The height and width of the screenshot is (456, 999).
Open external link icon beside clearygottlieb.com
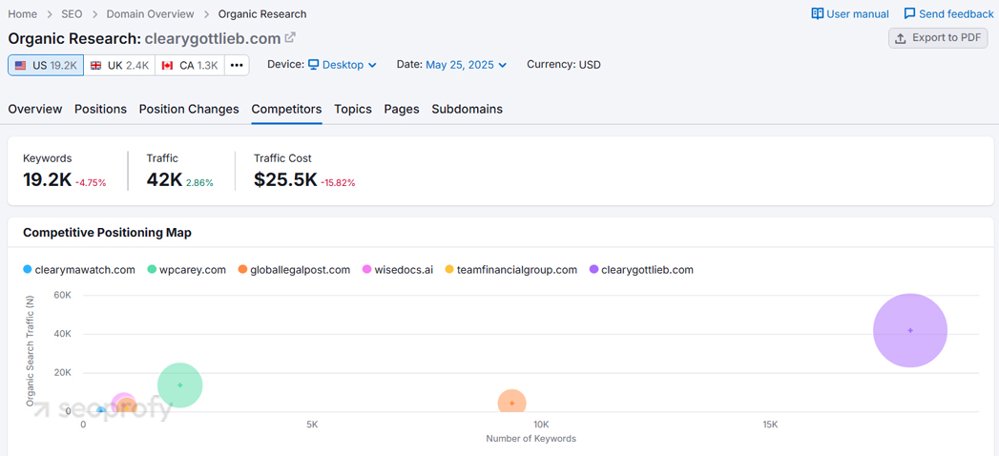pos(290,37)
